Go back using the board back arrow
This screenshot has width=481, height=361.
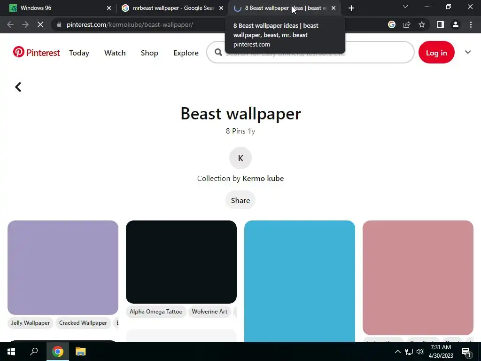[18, 87]
